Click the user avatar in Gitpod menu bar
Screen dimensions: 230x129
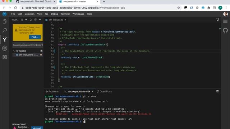[x=225, y=14]
